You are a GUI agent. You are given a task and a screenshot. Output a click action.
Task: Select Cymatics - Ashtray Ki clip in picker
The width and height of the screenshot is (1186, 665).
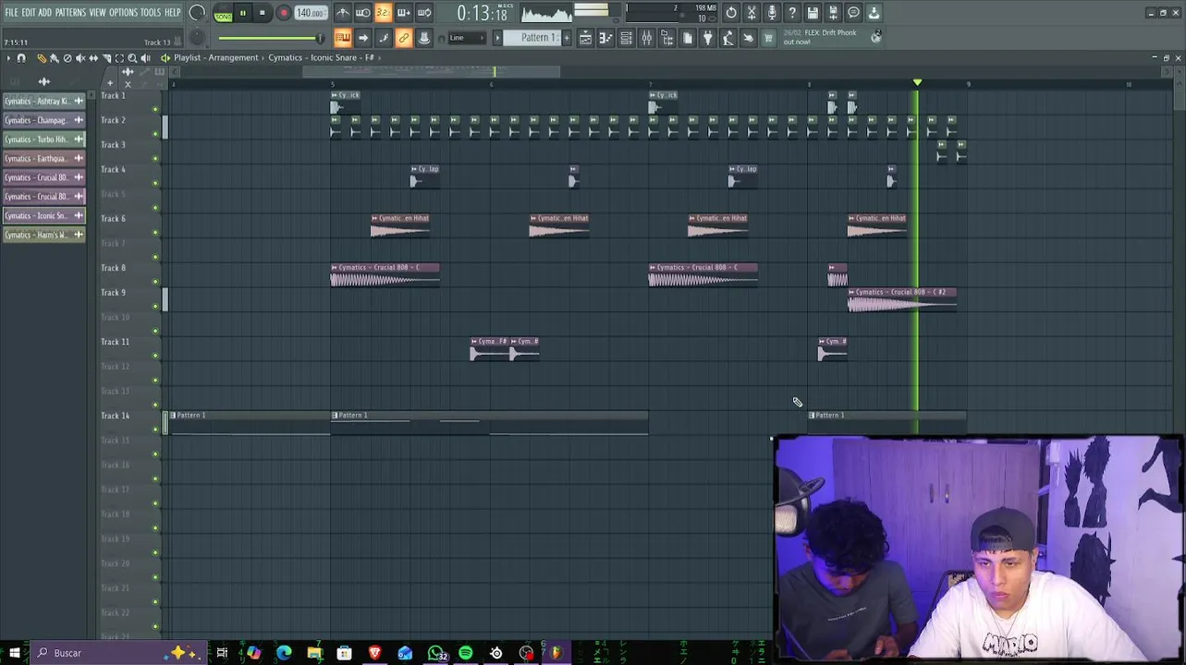[43, 101]
